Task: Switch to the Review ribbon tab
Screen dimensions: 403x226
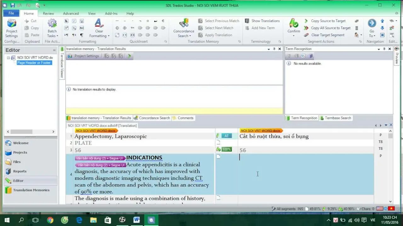Action: click(x=48, y=13)
